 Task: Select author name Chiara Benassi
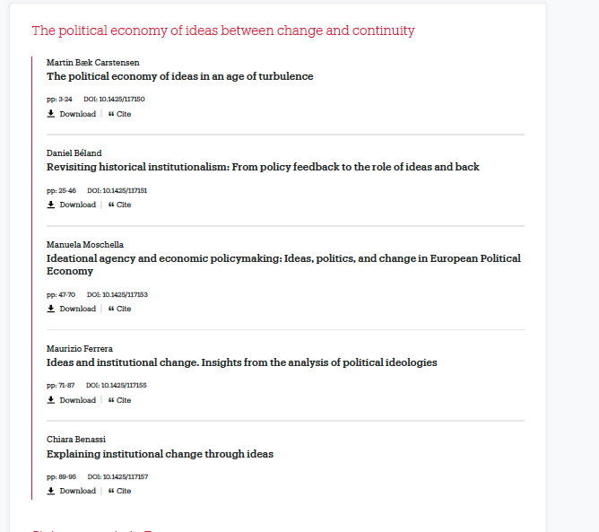(x=76, y=440)
